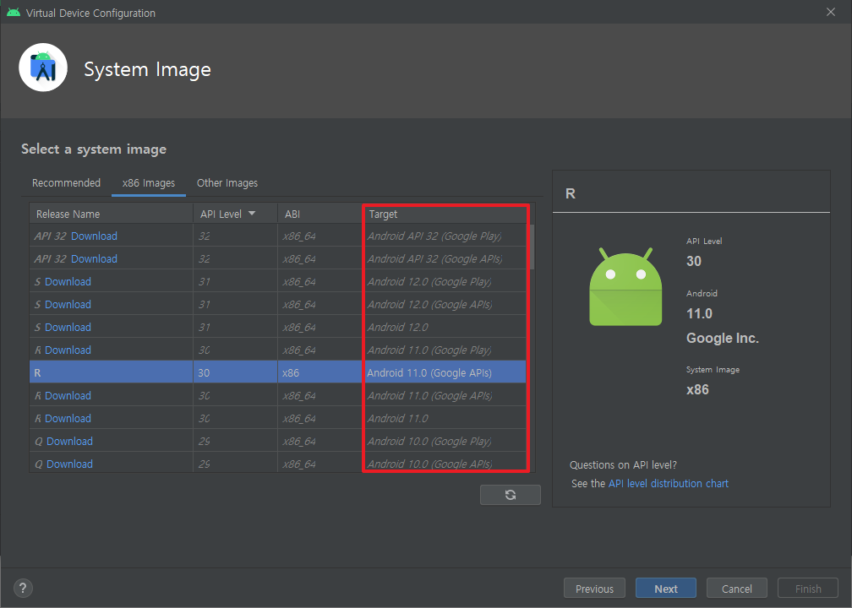
Task: Select the installed R x86 row
Action: pos(277,373)
